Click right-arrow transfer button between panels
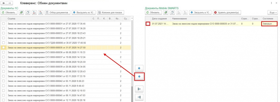 pos(139,68)
